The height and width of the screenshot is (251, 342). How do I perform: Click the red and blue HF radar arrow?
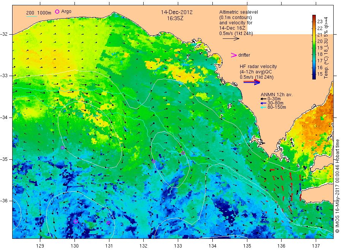(x=252, y=82)
